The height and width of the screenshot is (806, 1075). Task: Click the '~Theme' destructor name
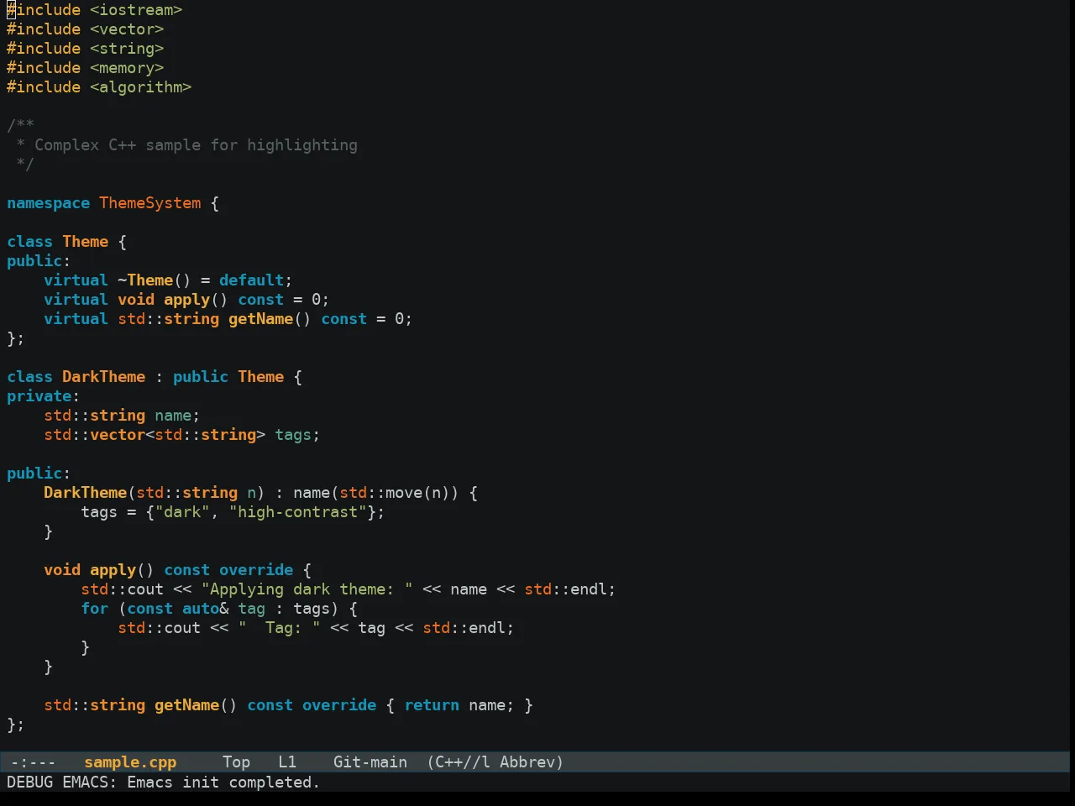(x=145, y=280)
